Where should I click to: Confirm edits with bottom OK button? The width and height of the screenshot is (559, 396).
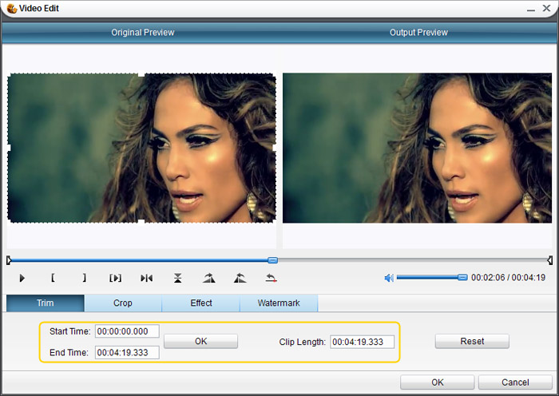pyautogui.click(x=437, y=382)
